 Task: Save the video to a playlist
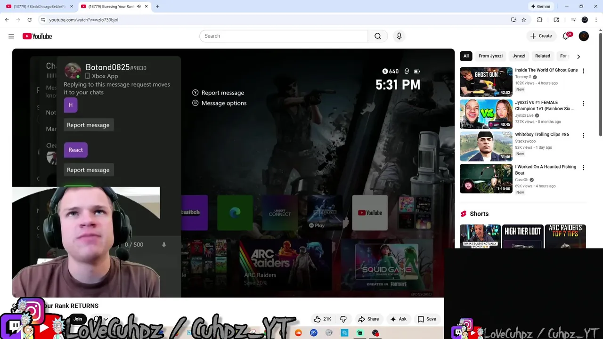[x=427, y=319]
